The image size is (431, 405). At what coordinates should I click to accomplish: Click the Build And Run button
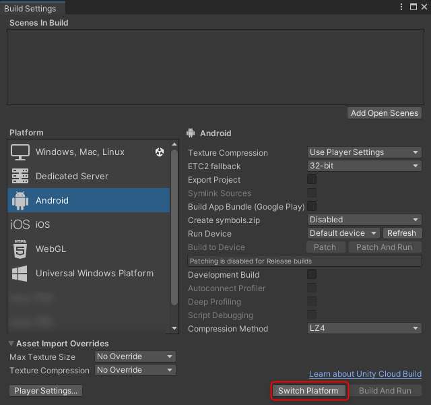(385, 391)
